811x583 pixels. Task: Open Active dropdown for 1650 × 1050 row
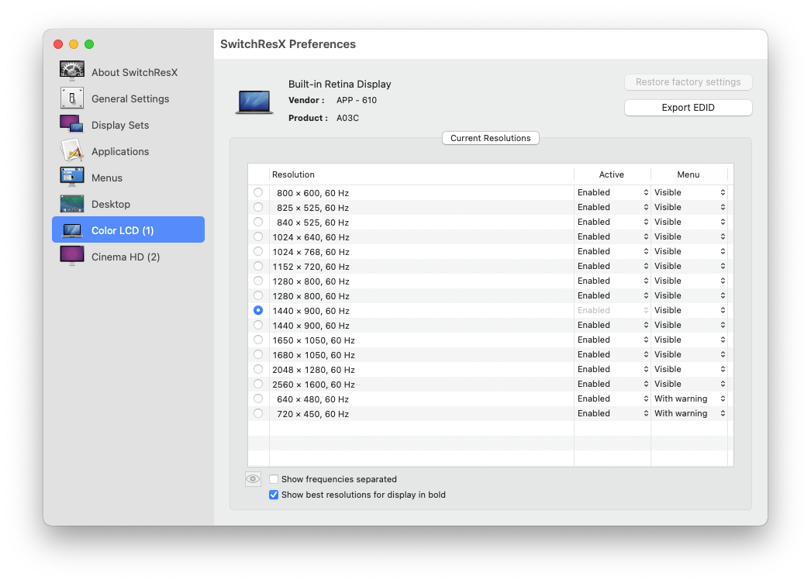pyautogui.click(x=613, y=340)
